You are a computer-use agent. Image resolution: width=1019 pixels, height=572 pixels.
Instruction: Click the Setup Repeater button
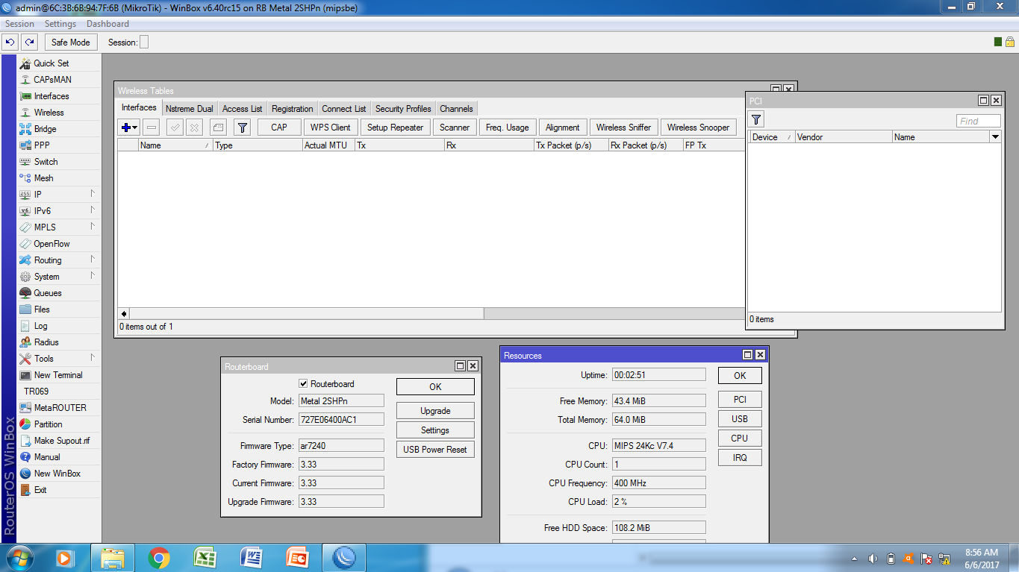(x=396, y=128)
